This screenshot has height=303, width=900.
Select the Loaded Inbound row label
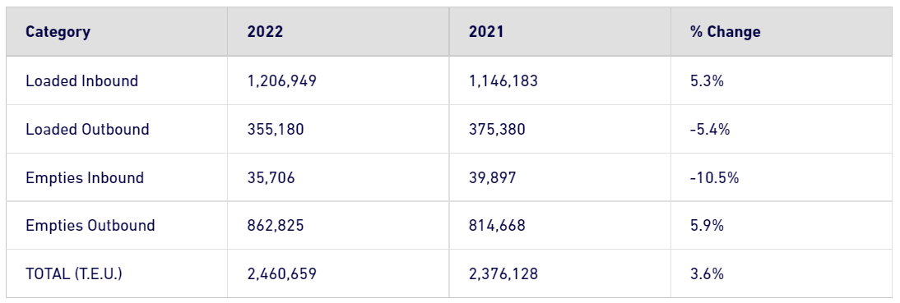point(82,80)
